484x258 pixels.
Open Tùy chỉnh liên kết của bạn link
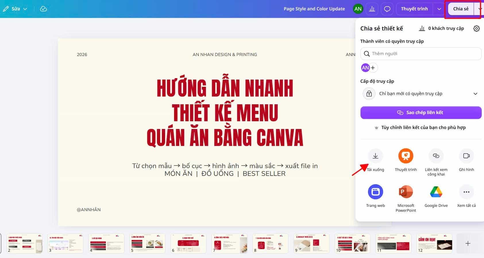pos(420,128)
